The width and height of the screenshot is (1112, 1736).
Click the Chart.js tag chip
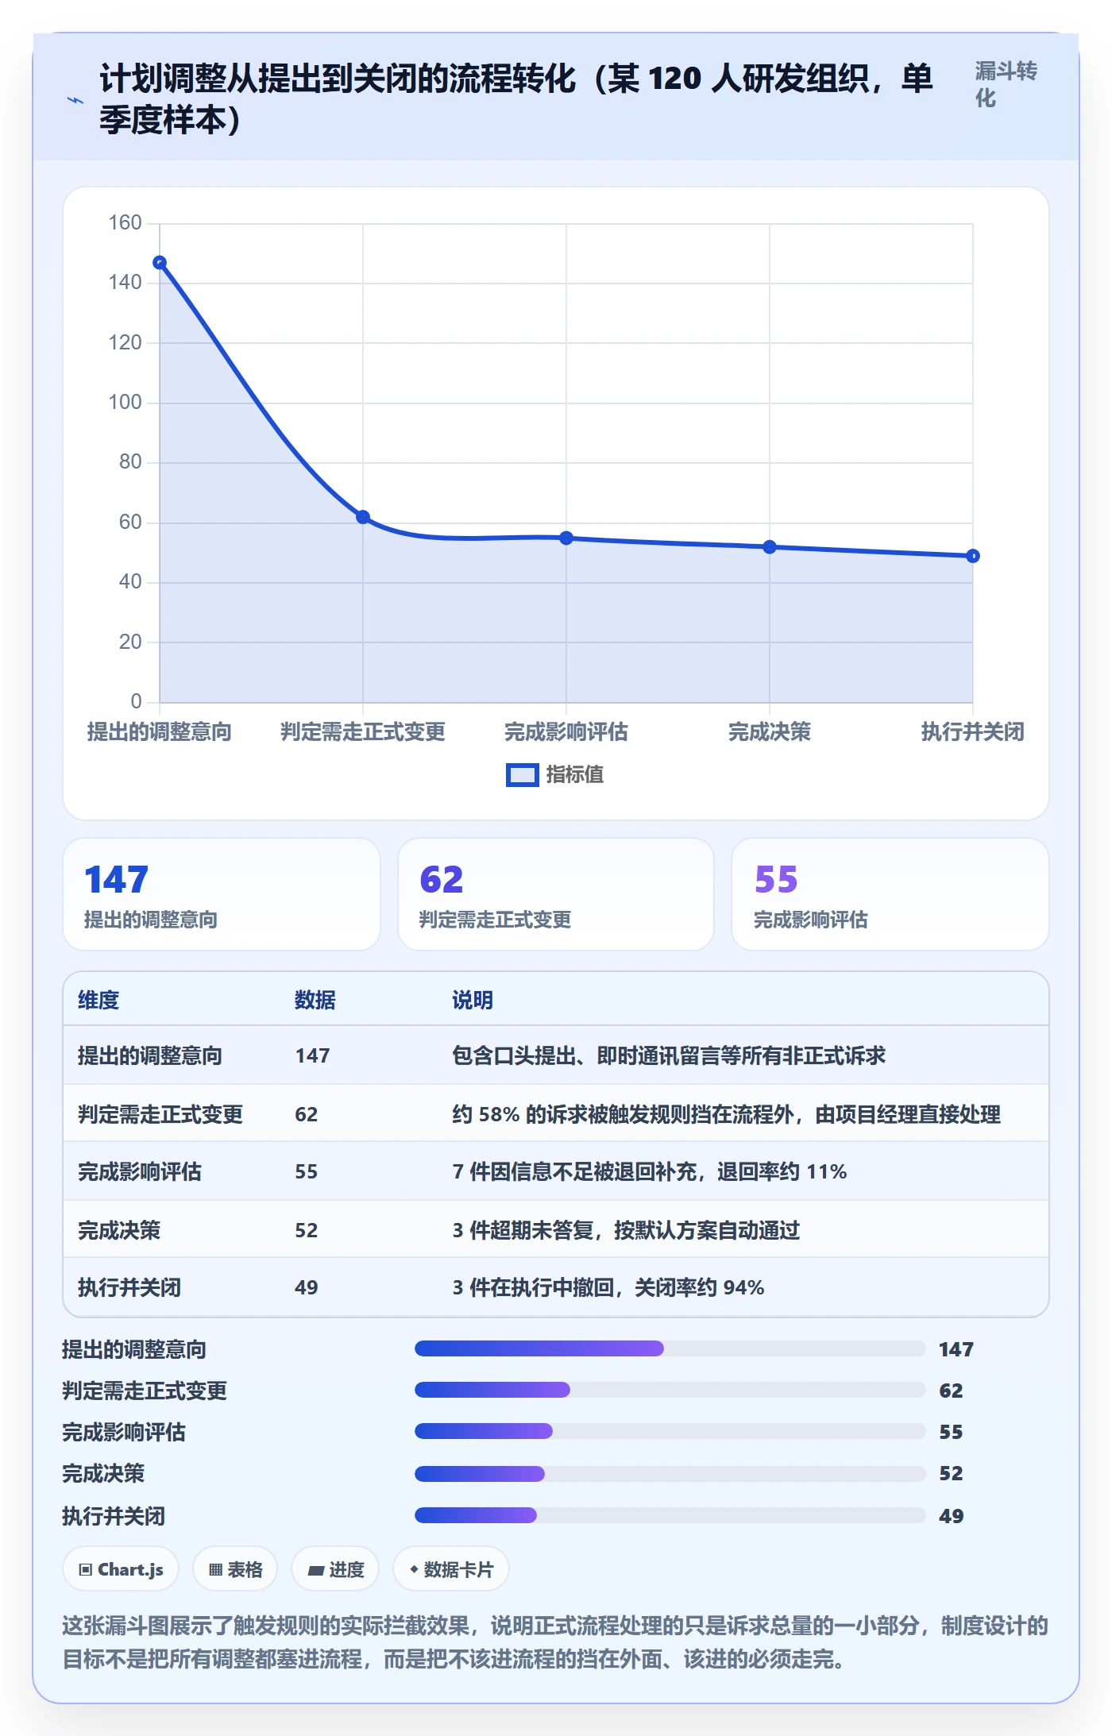pyautogui.click(x=121, y=1569)
